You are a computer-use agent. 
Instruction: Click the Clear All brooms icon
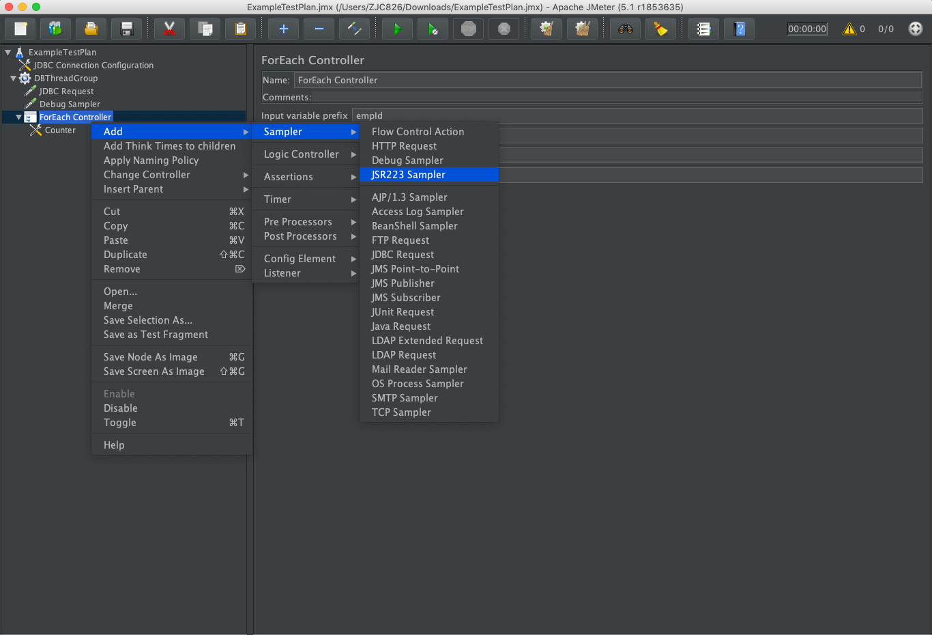pyautogui.click(x=583, y=29)
